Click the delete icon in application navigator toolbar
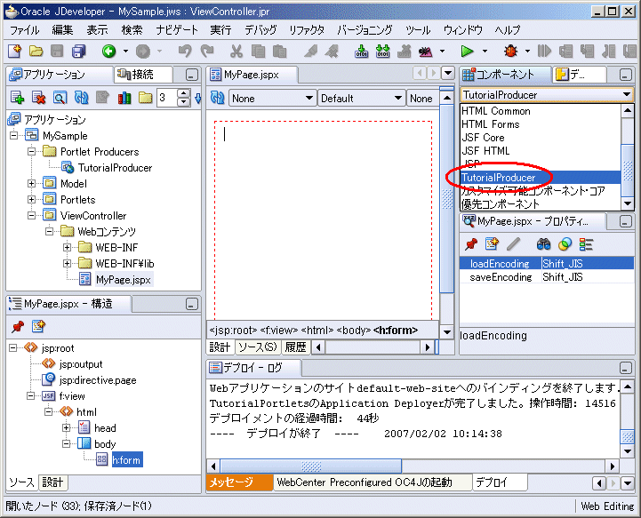Viewport: 641px width, 518px height. point(39,98)
